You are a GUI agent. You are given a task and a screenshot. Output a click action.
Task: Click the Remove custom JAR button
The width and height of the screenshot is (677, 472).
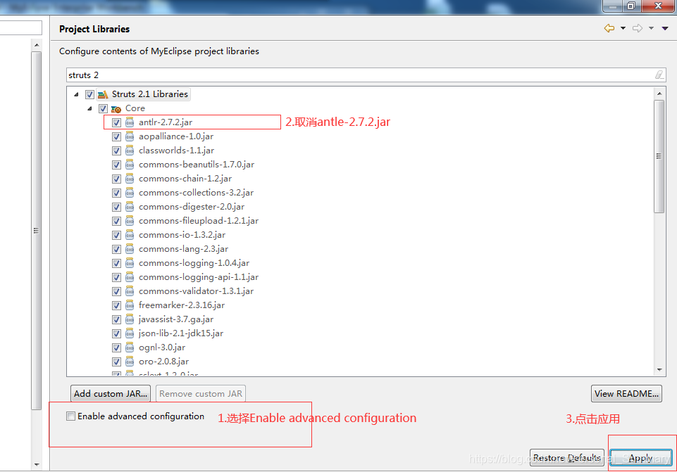coord(201,393)
